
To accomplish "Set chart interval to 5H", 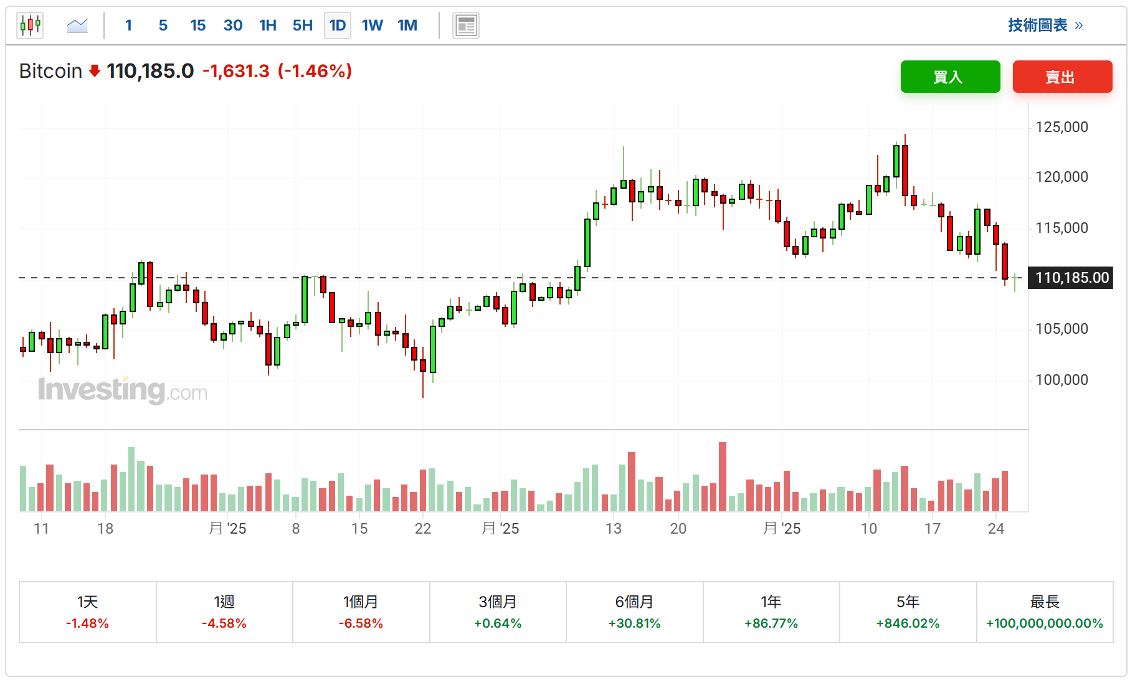I will coord(303,26).
